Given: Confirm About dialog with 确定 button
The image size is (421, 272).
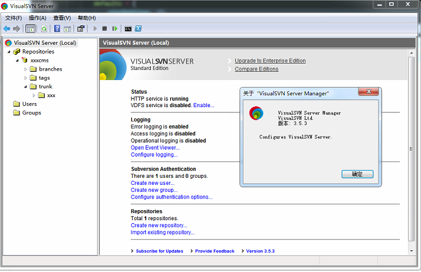Looking at the screenshot, I should click(357, 174).
